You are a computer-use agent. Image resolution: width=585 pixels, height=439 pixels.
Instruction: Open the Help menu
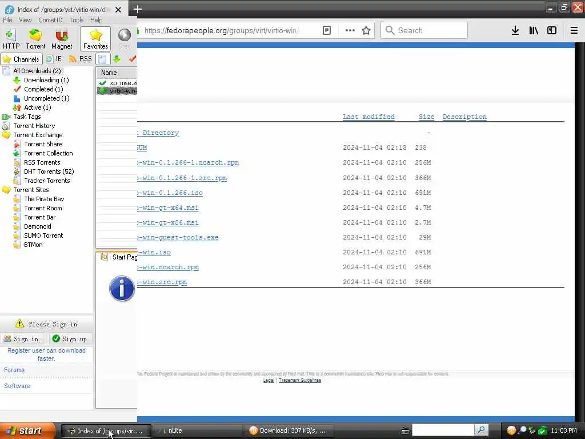(96, 20)
